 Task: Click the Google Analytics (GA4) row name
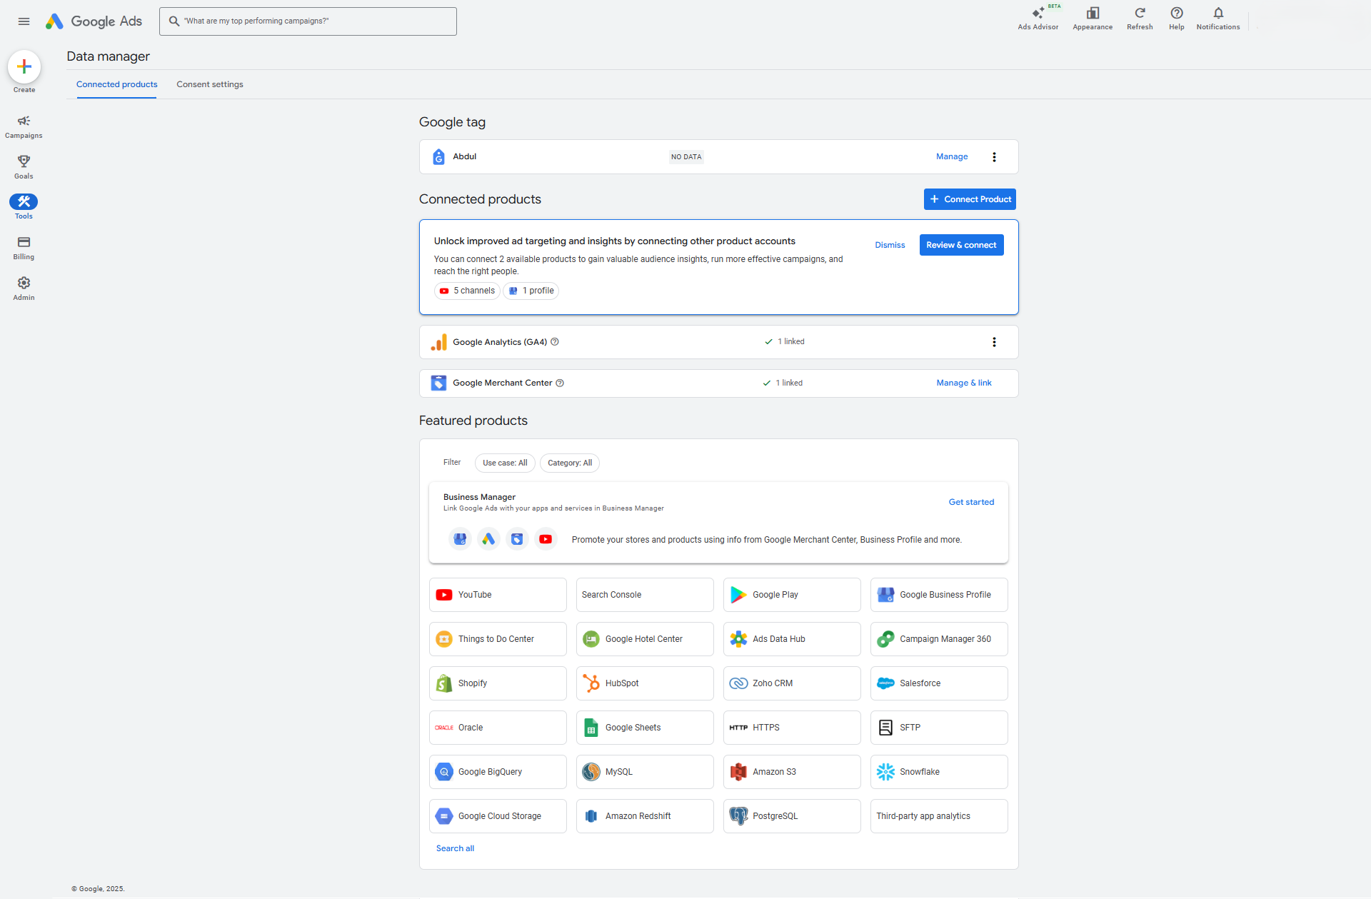pos(500,342)
